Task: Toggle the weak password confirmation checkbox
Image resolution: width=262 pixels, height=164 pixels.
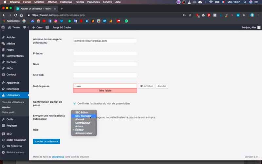Action: point(75,103)
